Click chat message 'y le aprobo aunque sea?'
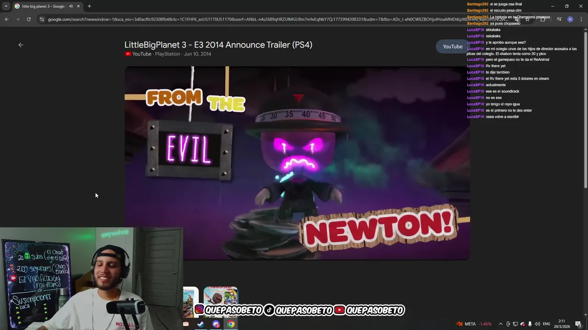The width and height of the screenshot is (588, 330). pyautogui.click(x=506, y=43)
